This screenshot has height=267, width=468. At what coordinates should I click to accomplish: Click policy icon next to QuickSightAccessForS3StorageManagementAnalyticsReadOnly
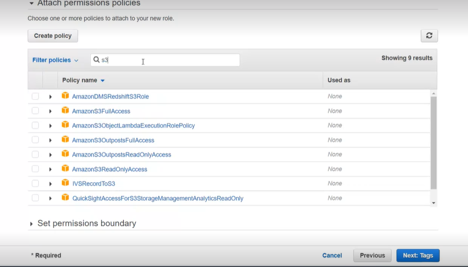click(x=65, y=197)
